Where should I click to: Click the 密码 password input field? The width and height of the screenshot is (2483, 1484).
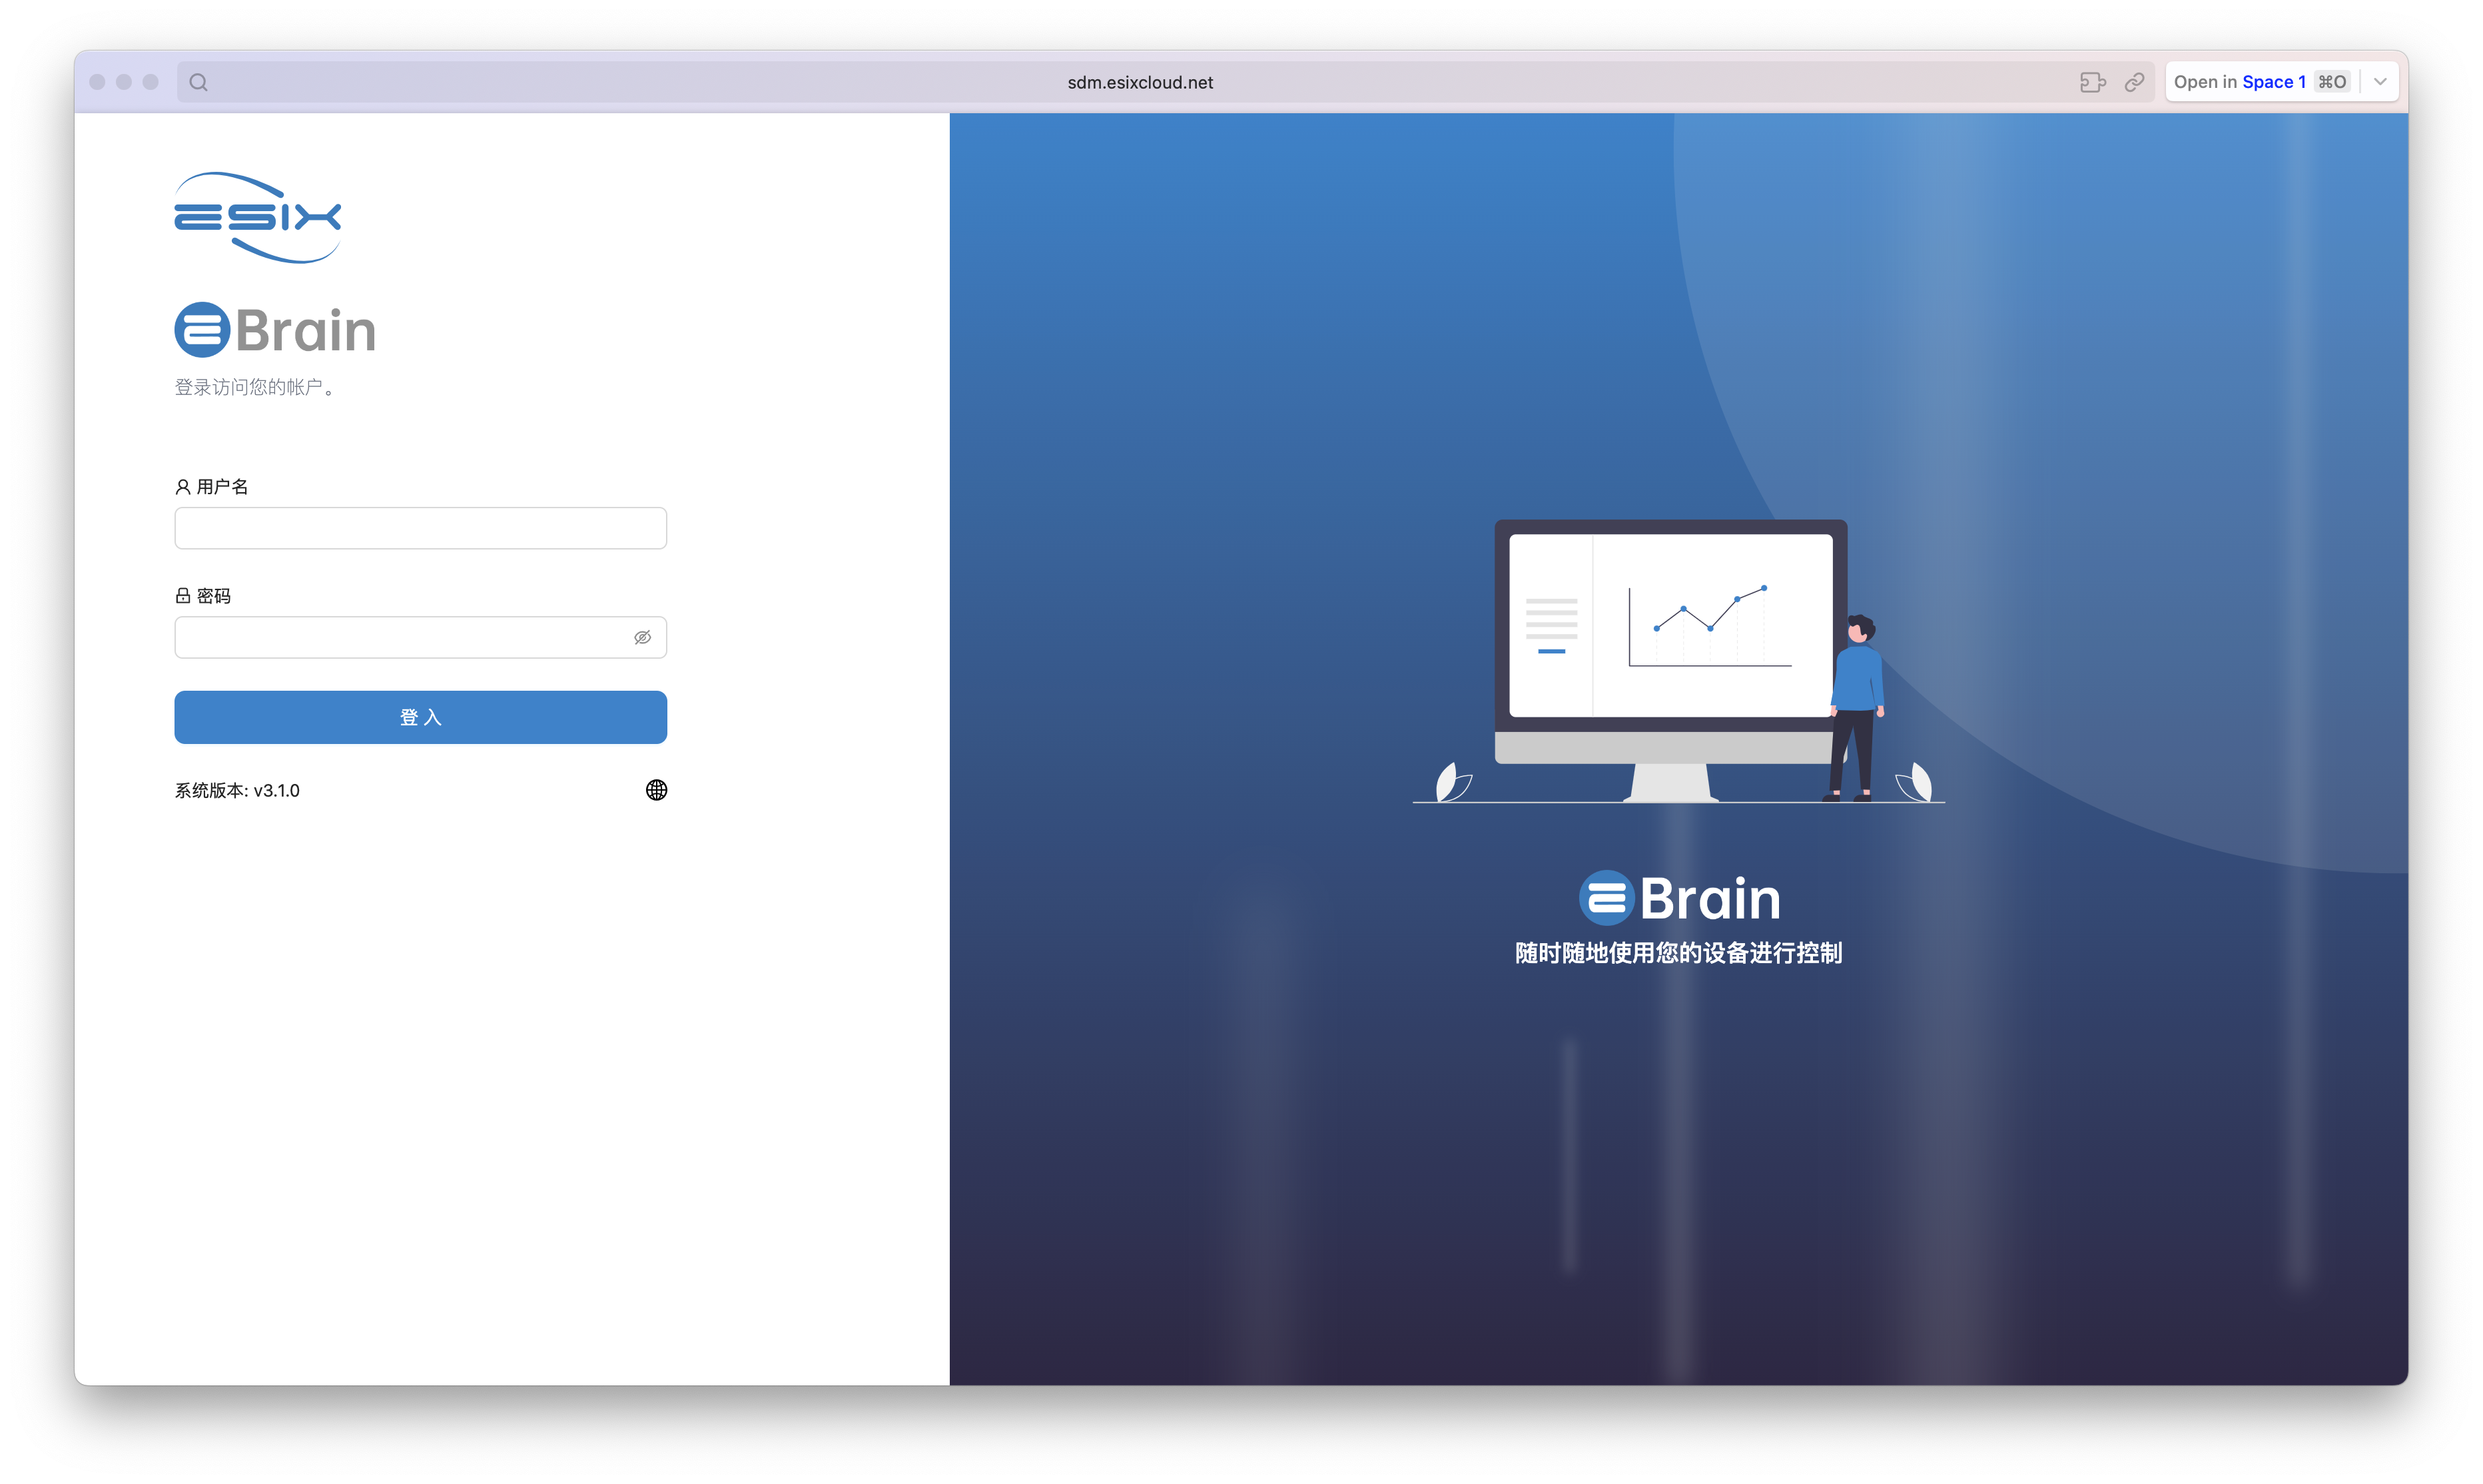[x=400, y=637]
